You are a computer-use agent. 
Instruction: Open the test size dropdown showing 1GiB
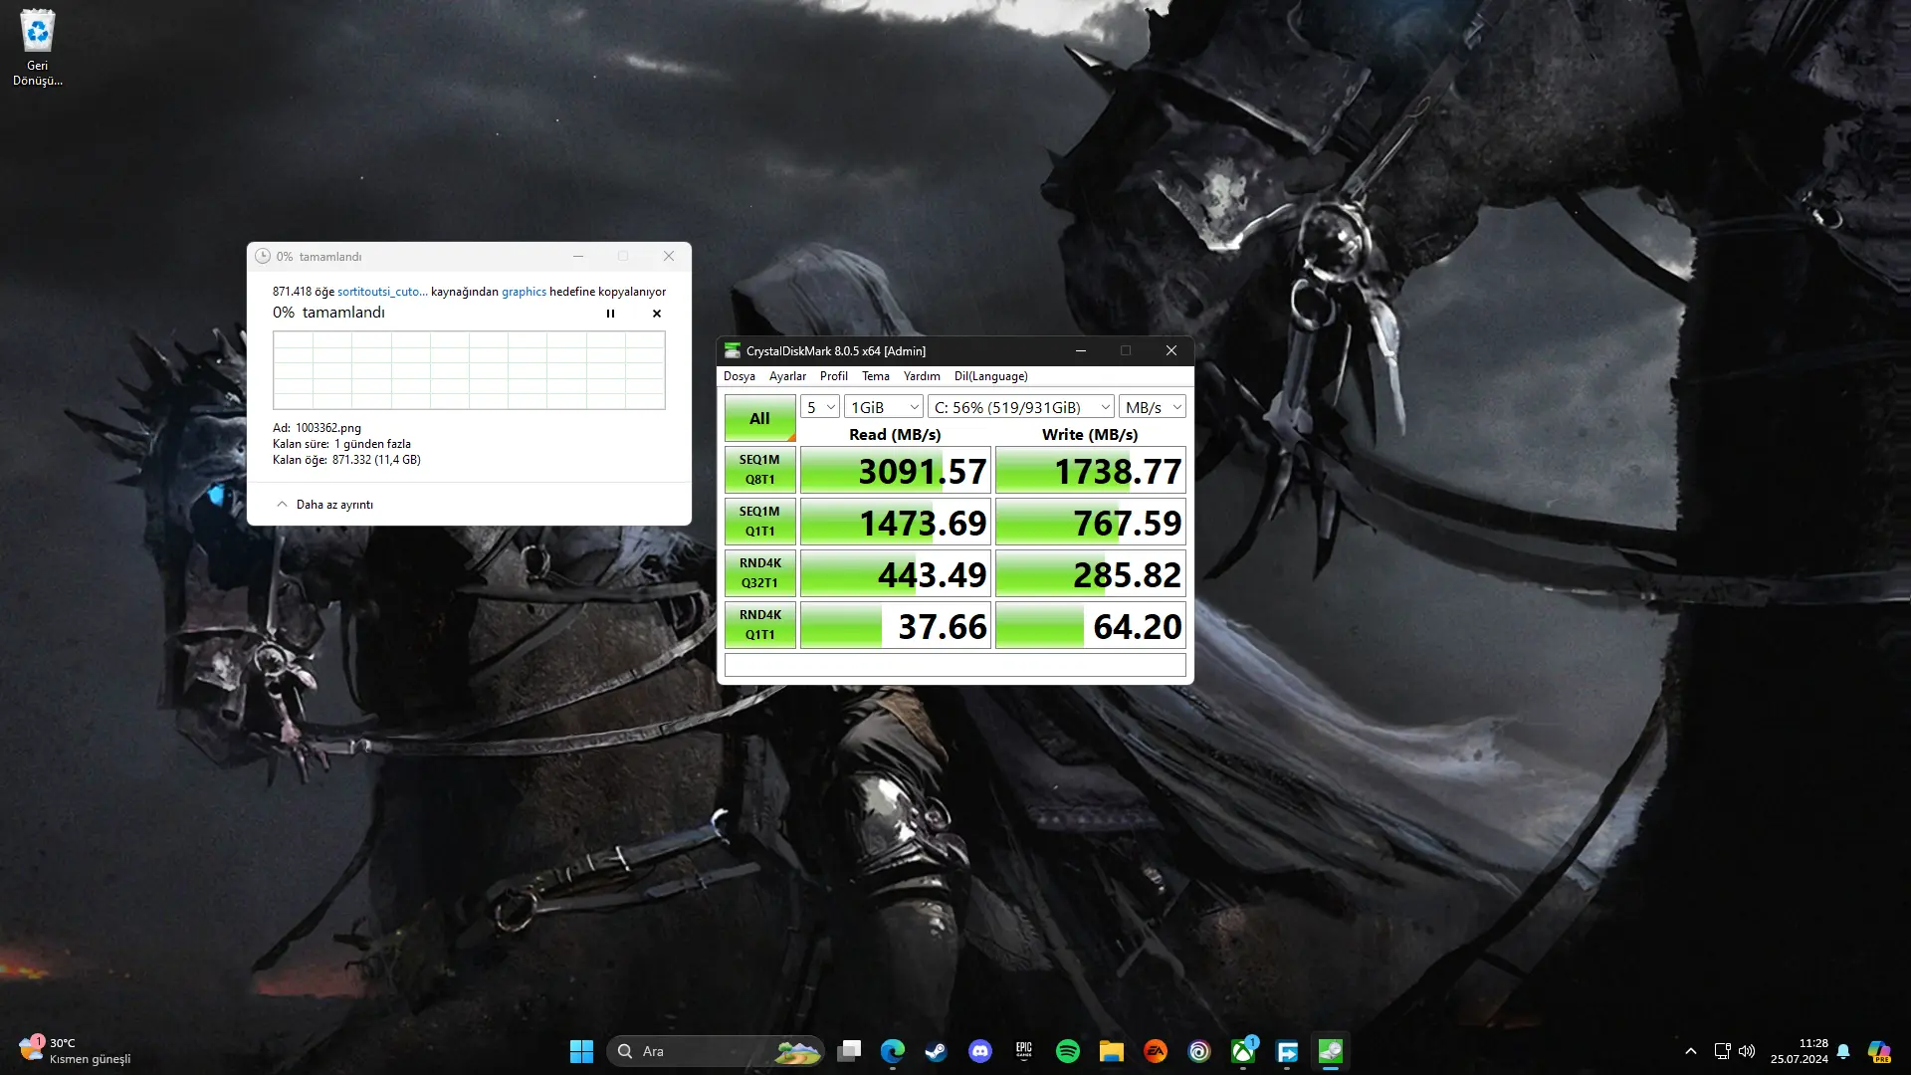click(x=884, y=407)
